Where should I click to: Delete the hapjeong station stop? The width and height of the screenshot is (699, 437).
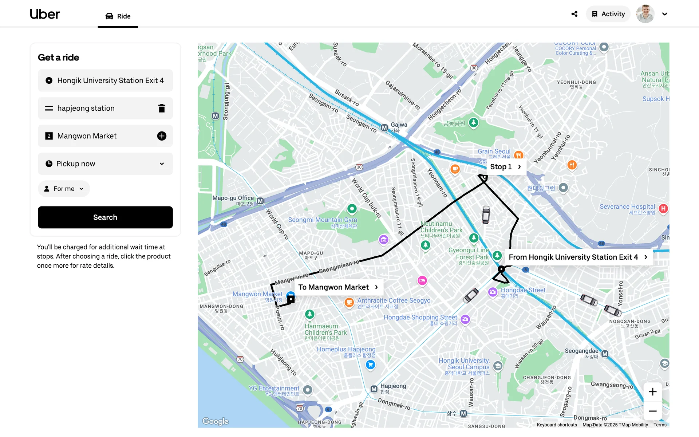tap(162, 108)
